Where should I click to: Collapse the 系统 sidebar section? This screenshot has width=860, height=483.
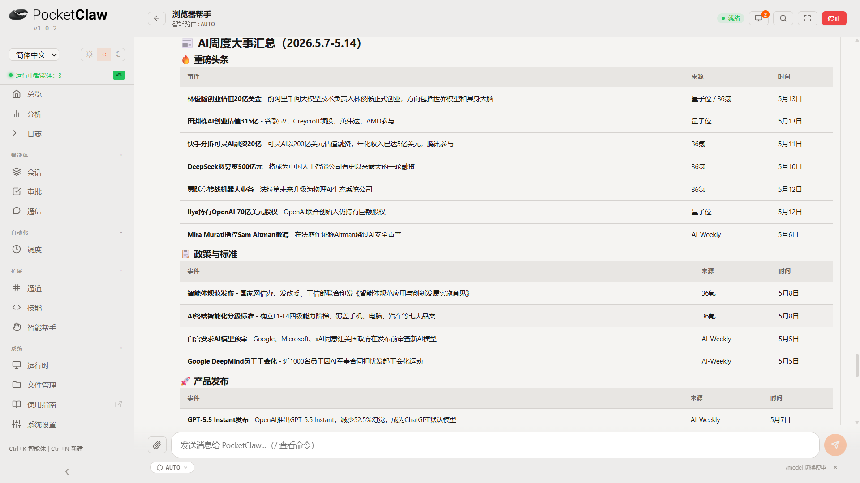(x=121, y=348)
